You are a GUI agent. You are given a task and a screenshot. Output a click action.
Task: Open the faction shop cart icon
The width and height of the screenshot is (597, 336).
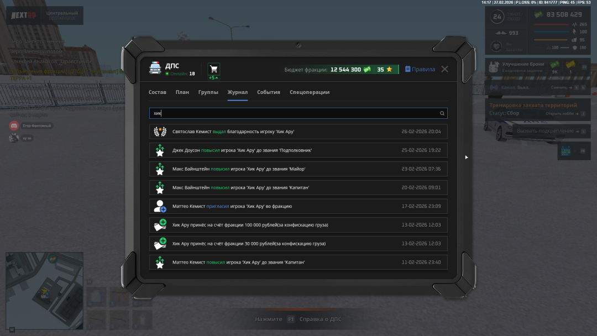click(214, 69)
